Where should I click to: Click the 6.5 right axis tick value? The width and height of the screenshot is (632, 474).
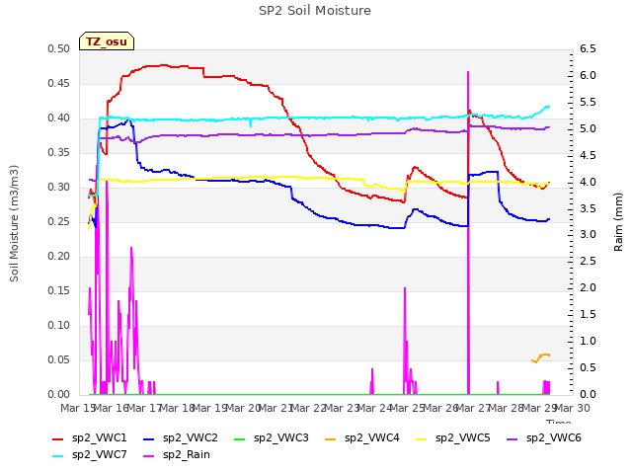coord(588,49)
